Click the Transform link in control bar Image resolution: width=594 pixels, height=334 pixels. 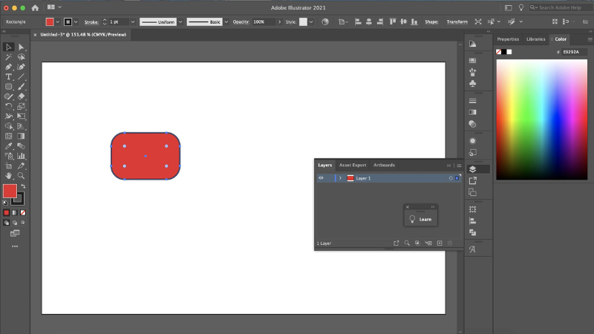click(457, 22)
